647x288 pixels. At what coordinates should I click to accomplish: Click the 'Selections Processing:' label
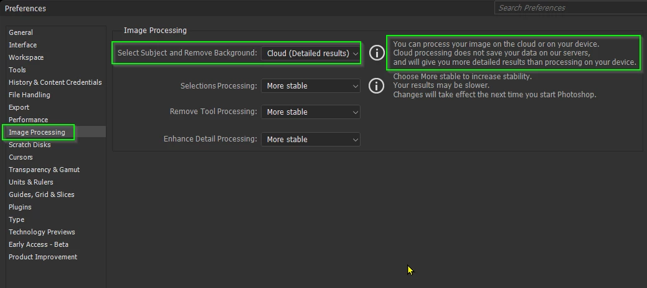pyautogui.click(x=219, y=86)
